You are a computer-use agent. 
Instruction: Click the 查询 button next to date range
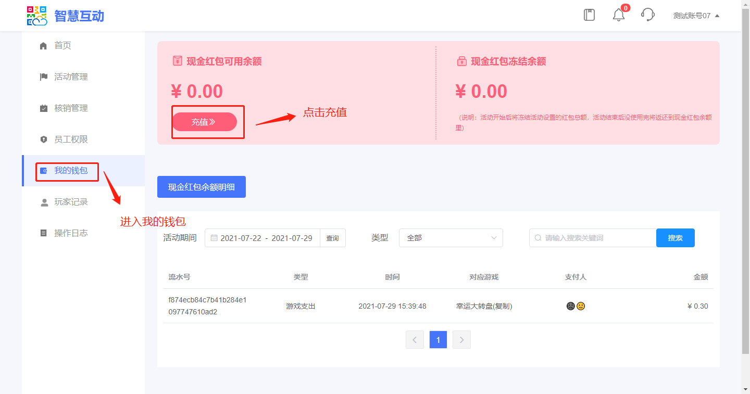[x=332, y=238]
